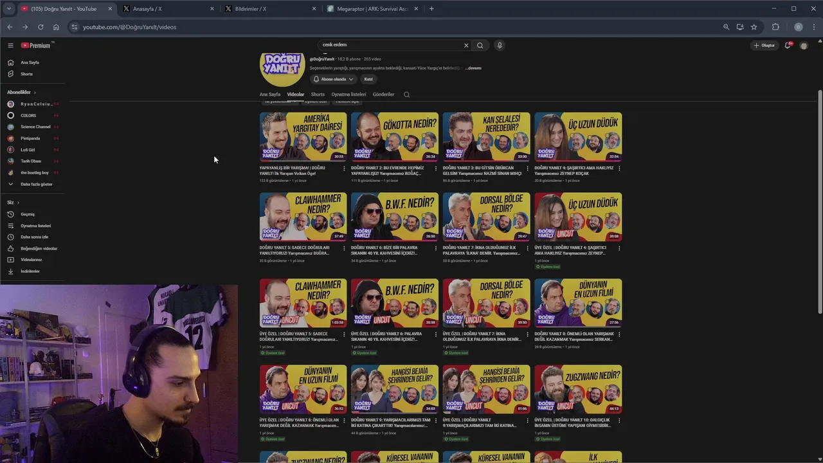Click the Oluştur create button
Viewport: 823px width, 463px height.
tap(764, 45)
